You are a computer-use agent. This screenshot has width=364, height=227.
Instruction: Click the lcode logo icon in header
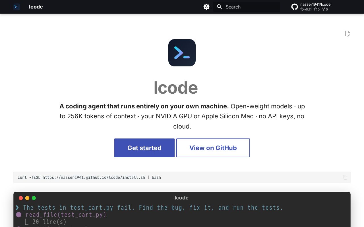click(x=16, y=7)
